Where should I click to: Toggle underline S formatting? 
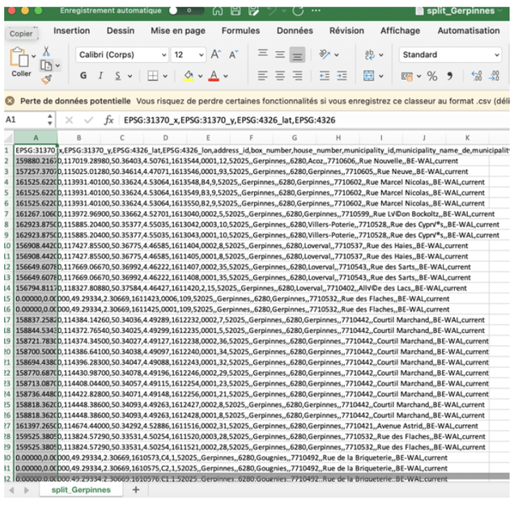pos(118,76)
